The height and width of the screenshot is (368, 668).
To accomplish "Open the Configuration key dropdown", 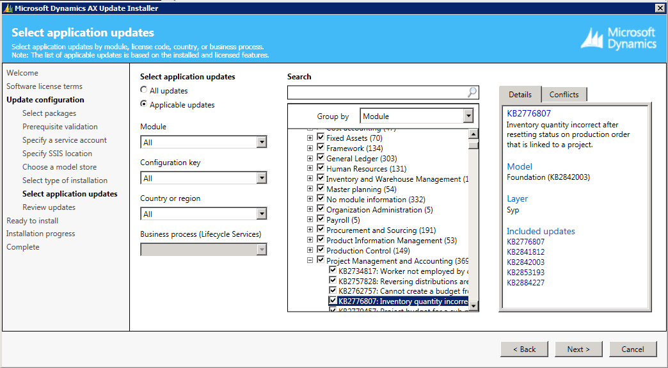I will (261, 179).
